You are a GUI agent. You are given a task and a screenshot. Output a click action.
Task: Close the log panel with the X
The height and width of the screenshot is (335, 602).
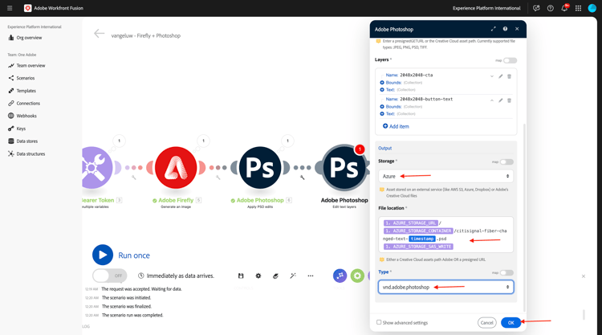coord(584,276)
